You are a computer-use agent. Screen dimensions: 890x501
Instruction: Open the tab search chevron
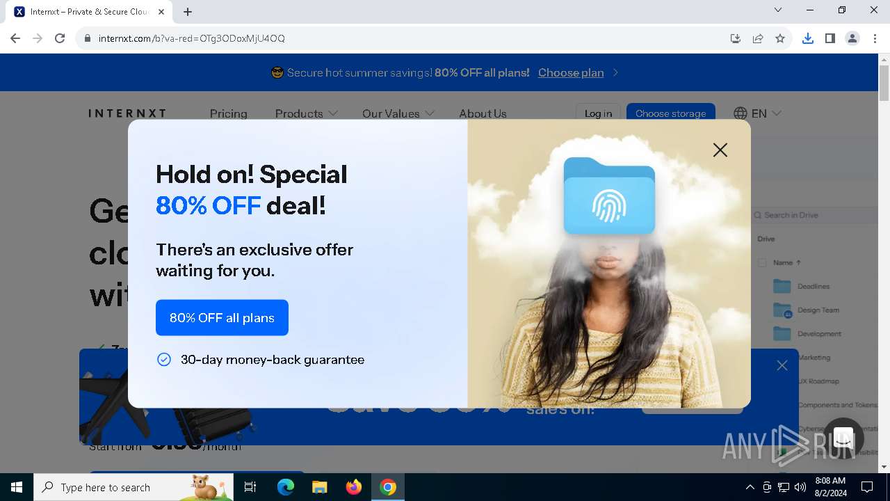(x=778, y=10)
